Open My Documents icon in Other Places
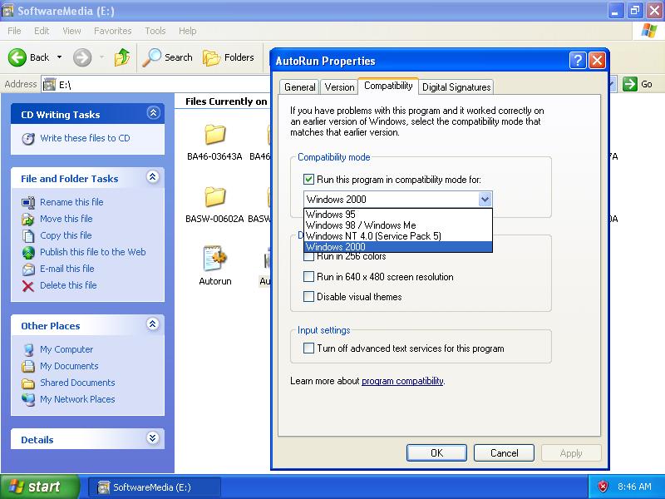Screen dimensions: 665x499 coord(28,366)
